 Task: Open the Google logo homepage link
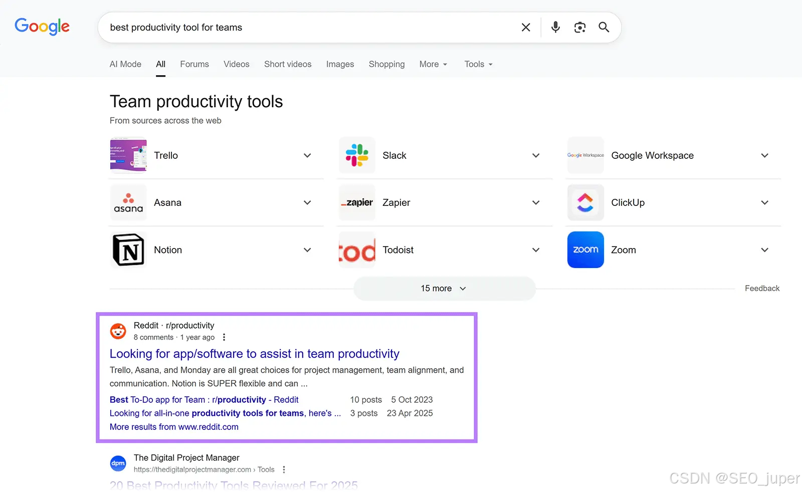(42, 27)
